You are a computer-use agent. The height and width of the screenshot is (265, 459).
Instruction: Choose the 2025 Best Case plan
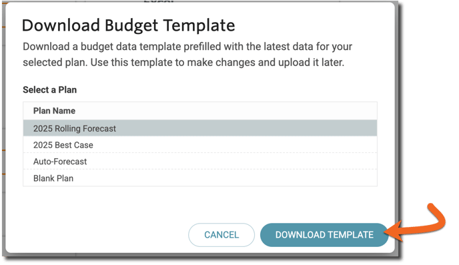click(200, 145)
